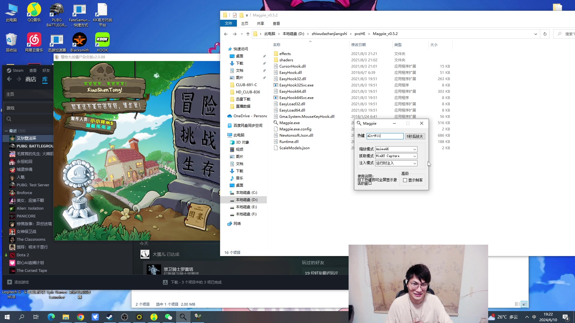Open the Chrome taskbar icon
This screenshot has width=575, height=323.
pyautogui.click(x=81, y=317)
